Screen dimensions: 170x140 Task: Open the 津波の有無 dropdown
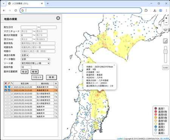[25, 55]
